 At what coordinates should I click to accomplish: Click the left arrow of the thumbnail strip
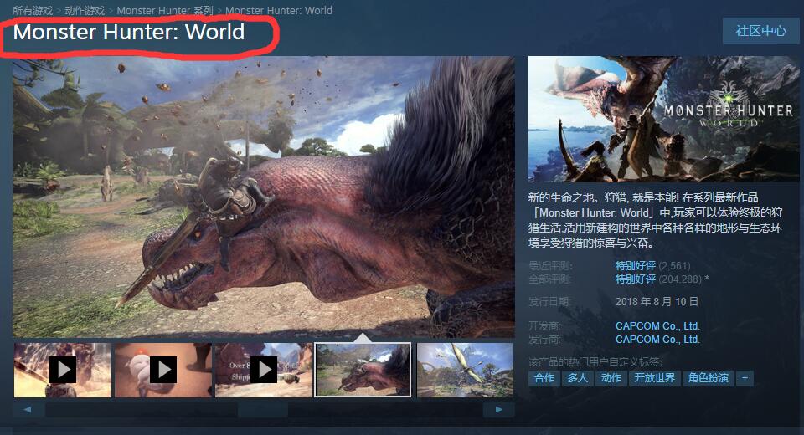click(x=28, y=409)
